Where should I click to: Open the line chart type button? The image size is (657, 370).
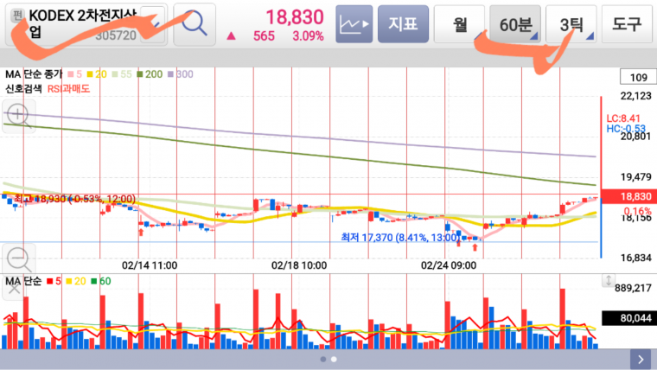pyautogui.click(x=354, y=24)
